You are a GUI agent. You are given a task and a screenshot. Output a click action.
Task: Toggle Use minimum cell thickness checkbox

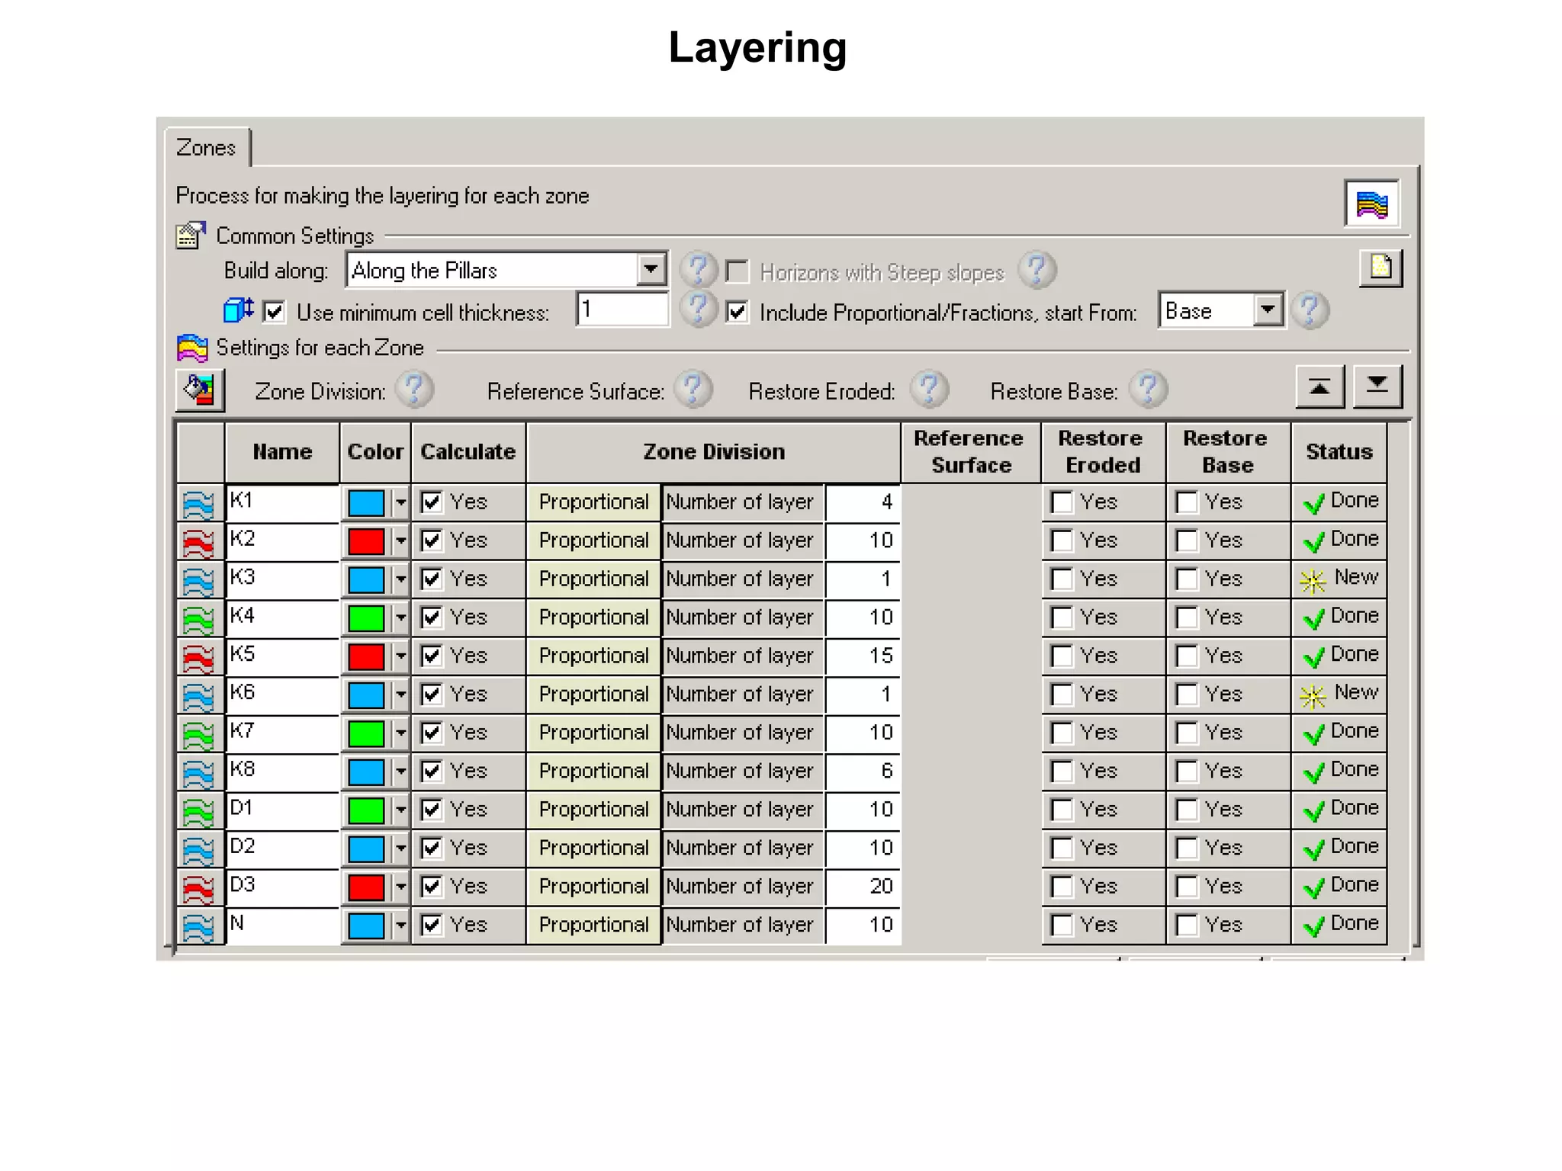(x=274, y=312)
